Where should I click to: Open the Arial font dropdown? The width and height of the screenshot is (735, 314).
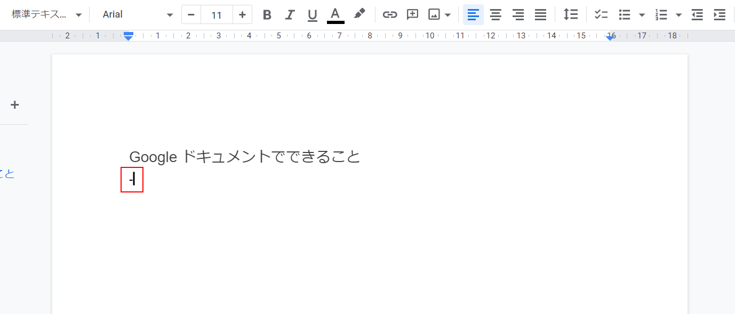138,14
